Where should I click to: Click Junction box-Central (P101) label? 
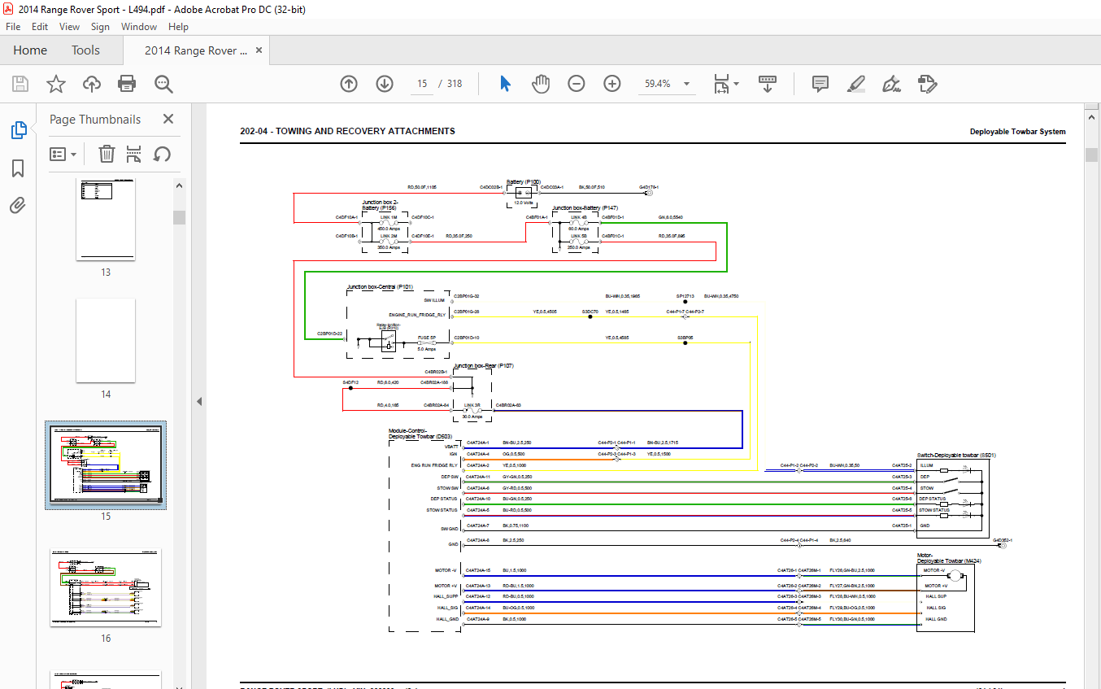[x=380, y=287]
